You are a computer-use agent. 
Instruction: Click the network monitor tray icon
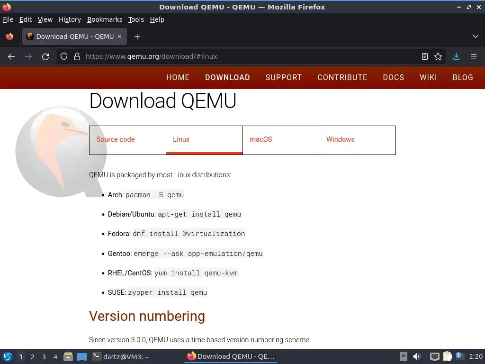coord(435,357)
